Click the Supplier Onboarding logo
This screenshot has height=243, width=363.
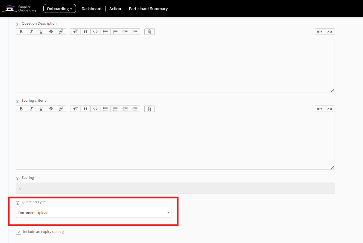pos(19,8)
